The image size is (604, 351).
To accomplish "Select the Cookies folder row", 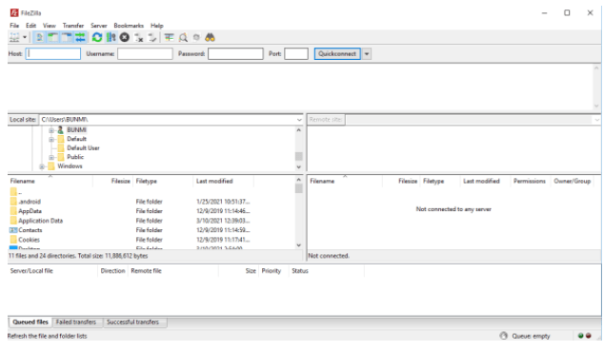I will (151, 240).
